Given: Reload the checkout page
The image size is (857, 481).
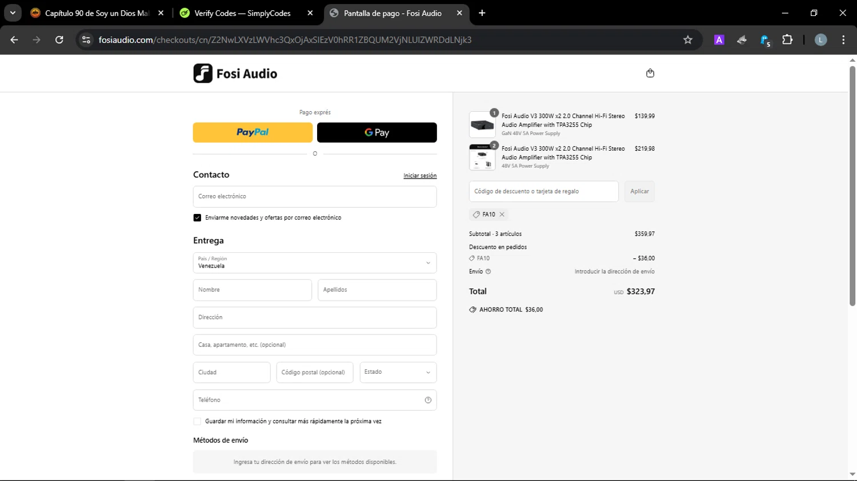Looking at the screenshot, I should pos(59,40).
